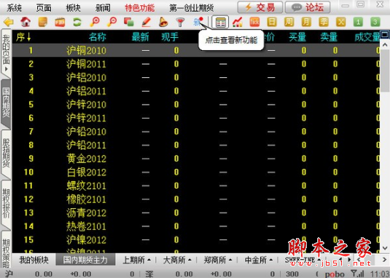Select the 橡胶2101 row
The height and width of the screenshot is (278, 390).
point(196,199)
